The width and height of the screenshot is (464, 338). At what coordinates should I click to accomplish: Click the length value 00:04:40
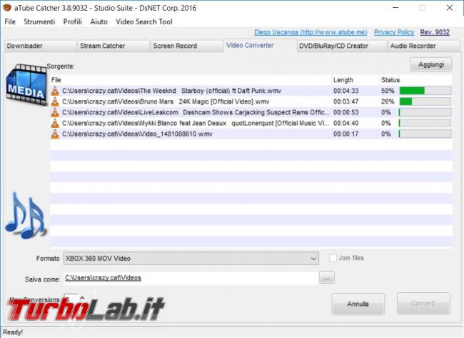coord(346,123)
